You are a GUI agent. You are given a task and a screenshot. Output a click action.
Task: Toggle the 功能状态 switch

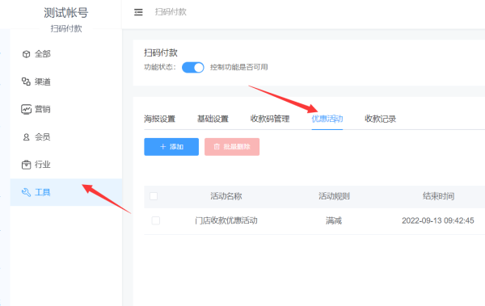[x=192, y=67]
